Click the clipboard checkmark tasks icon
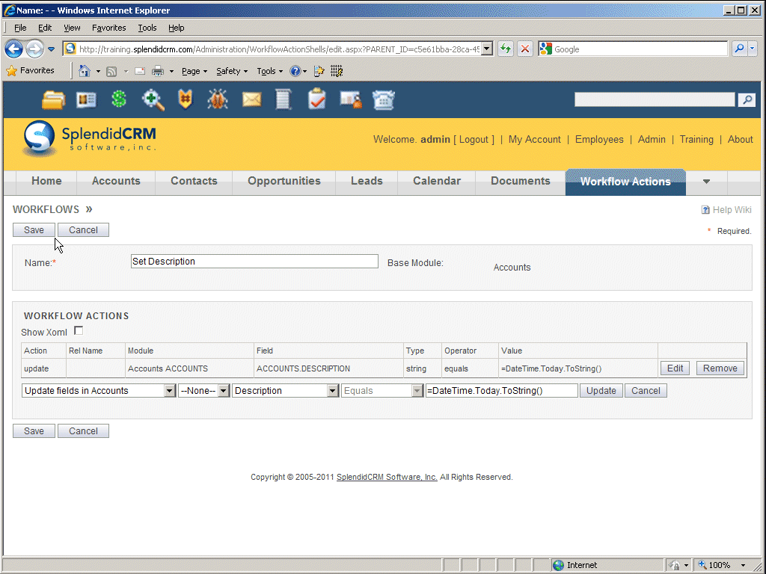Screen dimensions: 766x574 coord(317,99)
